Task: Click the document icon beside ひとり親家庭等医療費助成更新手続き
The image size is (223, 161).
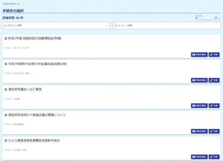Action: [x=6, y=140]
